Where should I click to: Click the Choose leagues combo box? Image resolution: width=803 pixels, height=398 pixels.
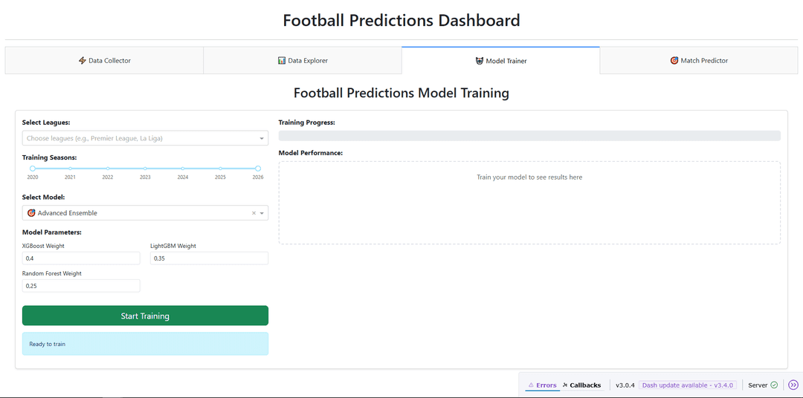[x=141, y=138]
